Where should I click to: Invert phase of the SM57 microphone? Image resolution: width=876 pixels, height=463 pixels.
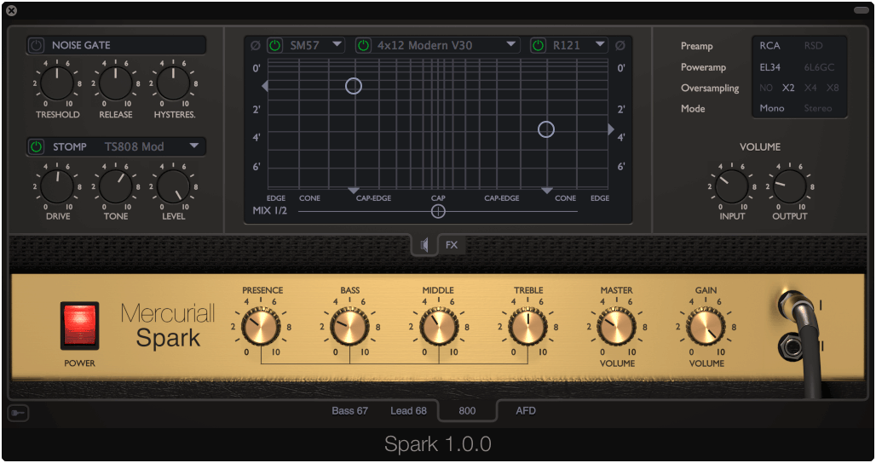tap(256, 45)
